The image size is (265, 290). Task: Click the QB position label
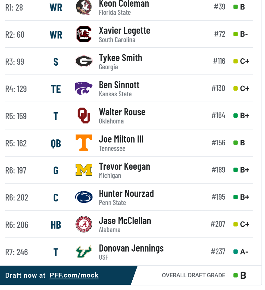tap(56, 144)
